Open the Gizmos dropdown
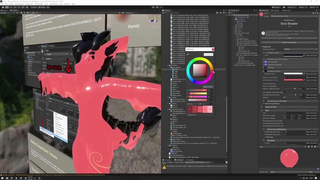 [129, 12]
